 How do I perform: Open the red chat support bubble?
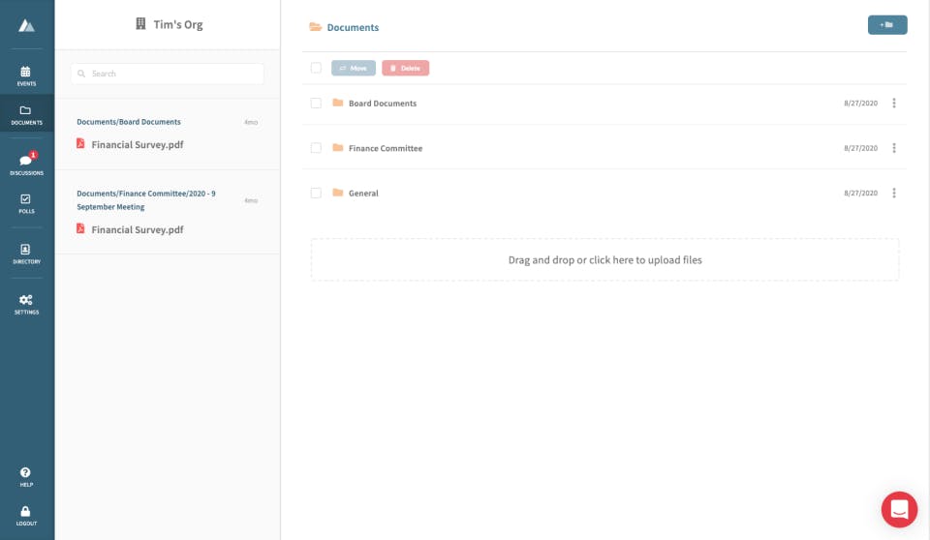[x=899, y=509]
